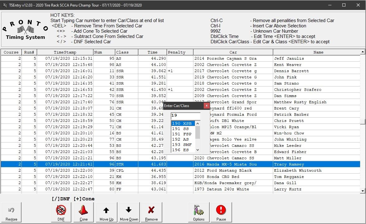
Task: Click the main table scrollbar thumb
Action: pyautogui.click(x=363, y=122)
